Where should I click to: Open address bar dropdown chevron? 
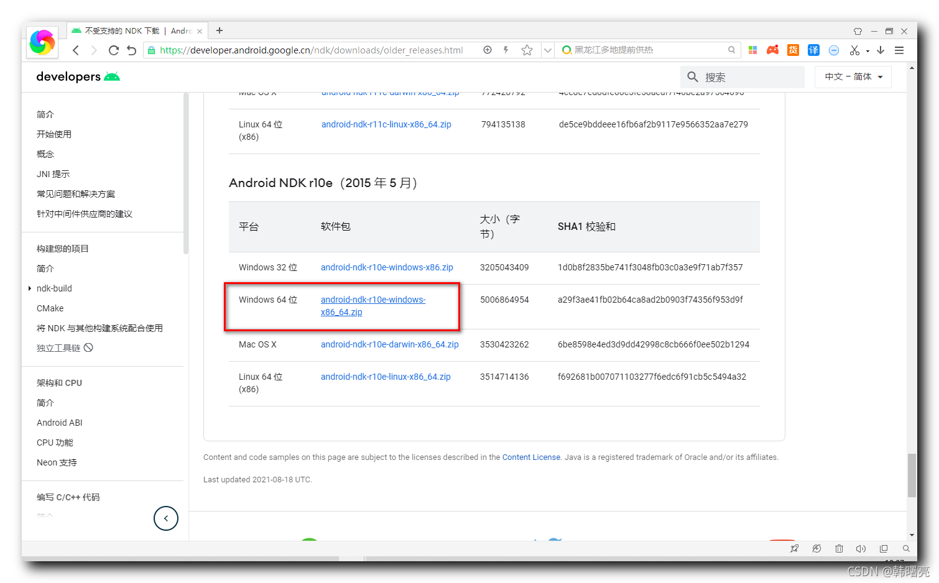coord(547,50)
